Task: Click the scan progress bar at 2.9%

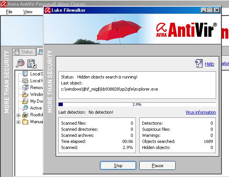Action: coord(137,104)
